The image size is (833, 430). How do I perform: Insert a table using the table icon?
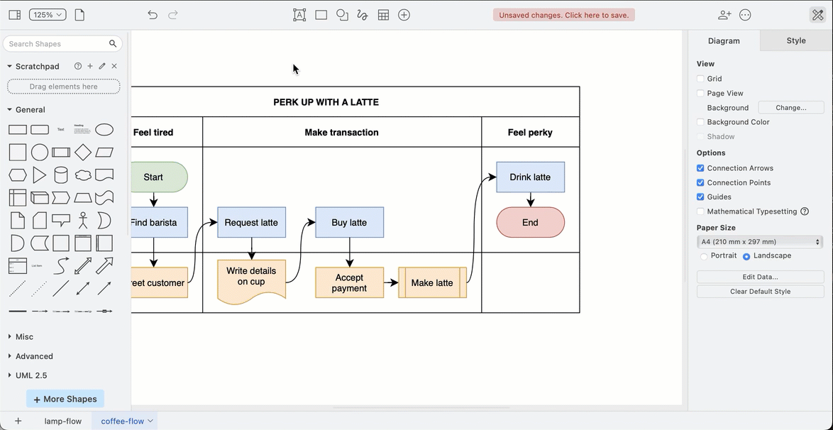point(383,14)
